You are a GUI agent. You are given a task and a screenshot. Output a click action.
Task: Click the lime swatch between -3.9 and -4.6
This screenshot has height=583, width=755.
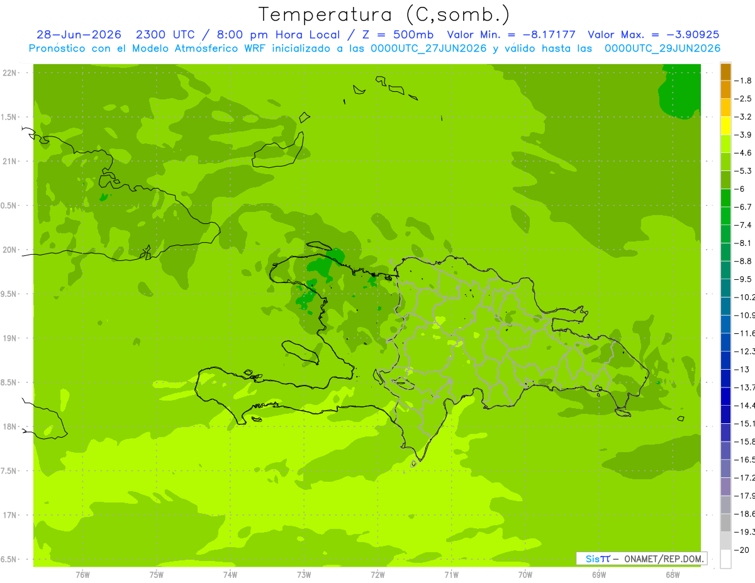point(725,144)
